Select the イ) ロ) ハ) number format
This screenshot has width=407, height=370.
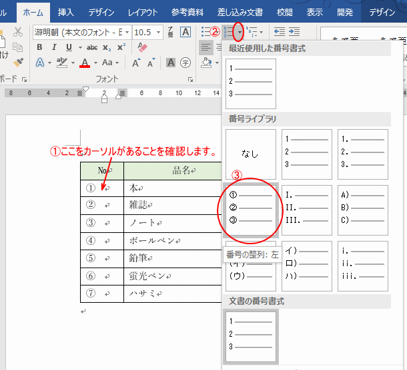307,266
